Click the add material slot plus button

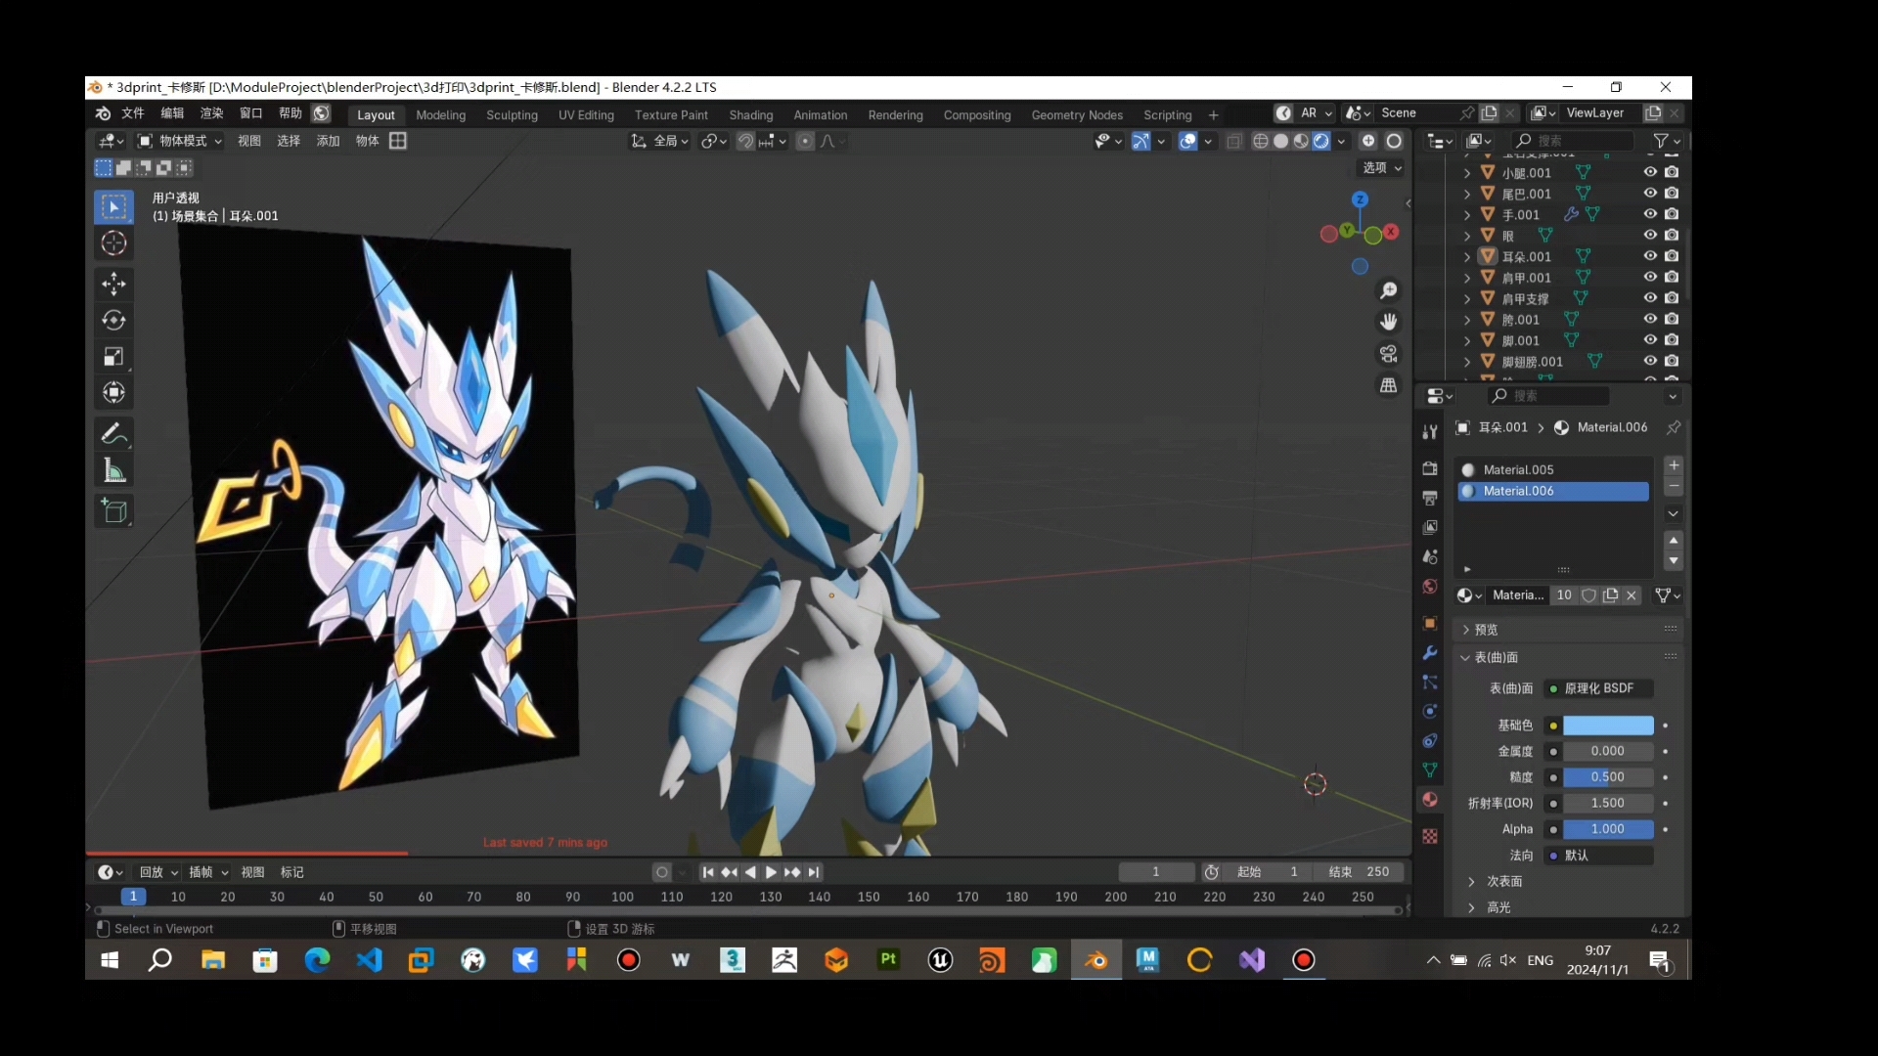(1674, 465)
